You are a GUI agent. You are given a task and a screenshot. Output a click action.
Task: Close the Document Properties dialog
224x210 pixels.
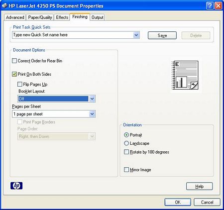219,6
